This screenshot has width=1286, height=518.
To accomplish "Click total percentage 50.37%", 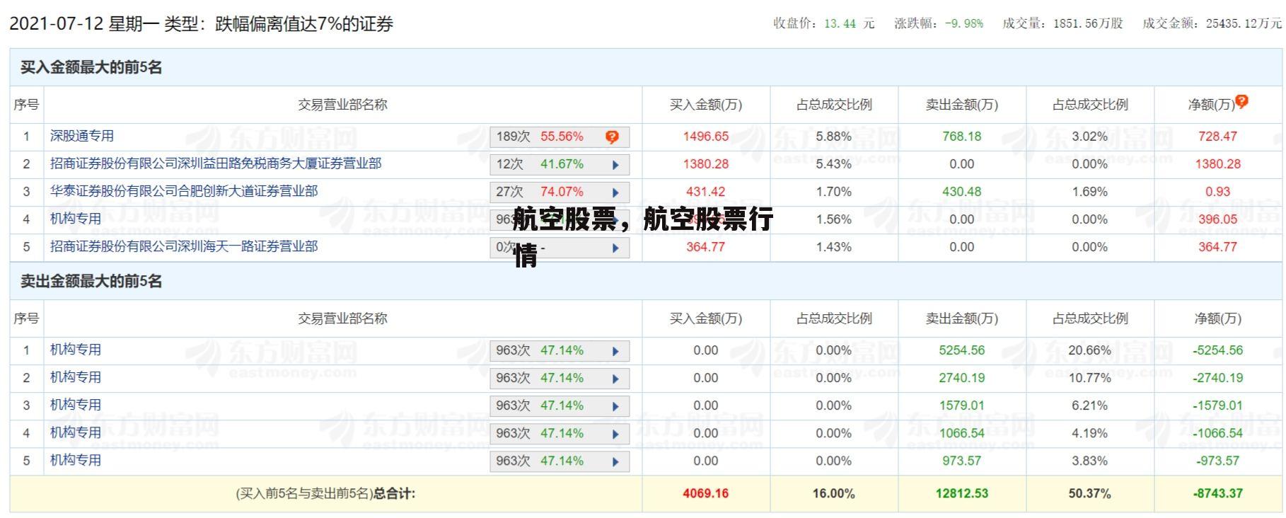I will (1090, 493).
